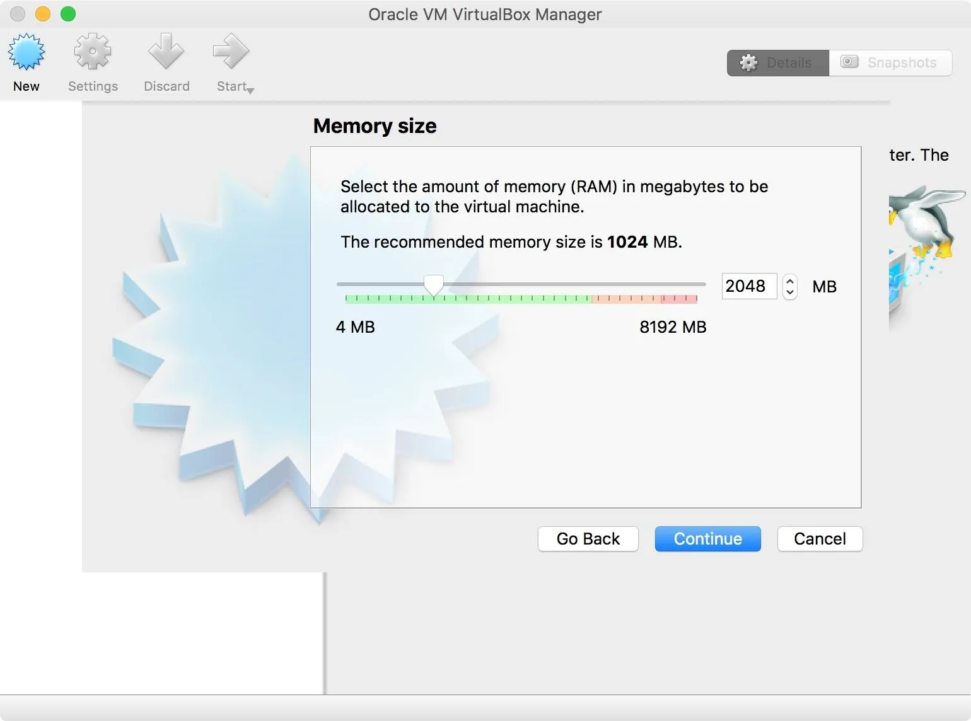Click the Continue button
Screen dimensions: 971x721
coord(707,539)
